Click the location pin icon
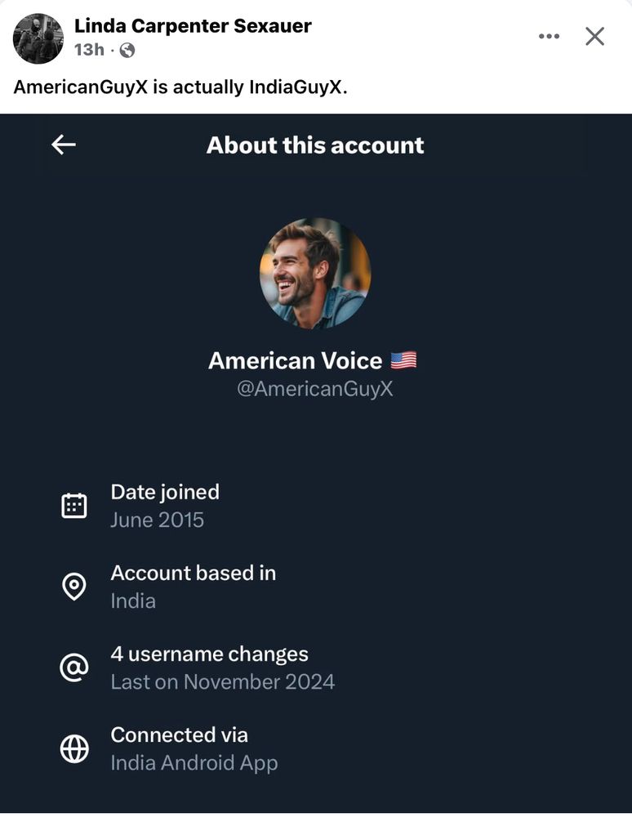Screen dimensions: 632x817 click(x=74, y=587)
